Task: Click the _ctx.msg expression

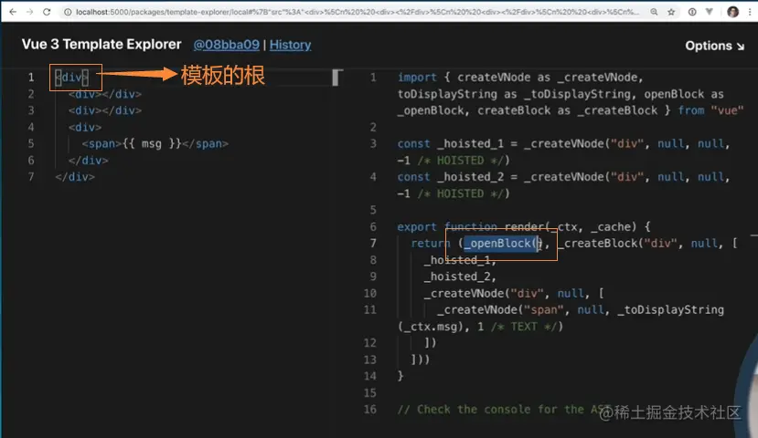Action: [431, 327]
